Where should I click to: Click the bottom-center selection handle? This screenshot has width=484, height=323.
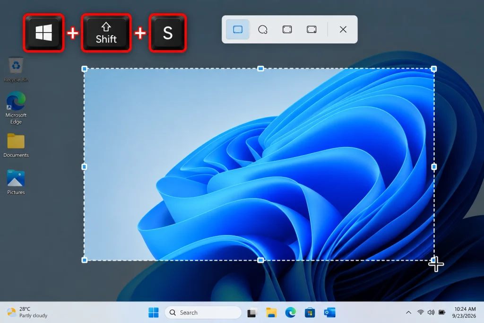260,260
